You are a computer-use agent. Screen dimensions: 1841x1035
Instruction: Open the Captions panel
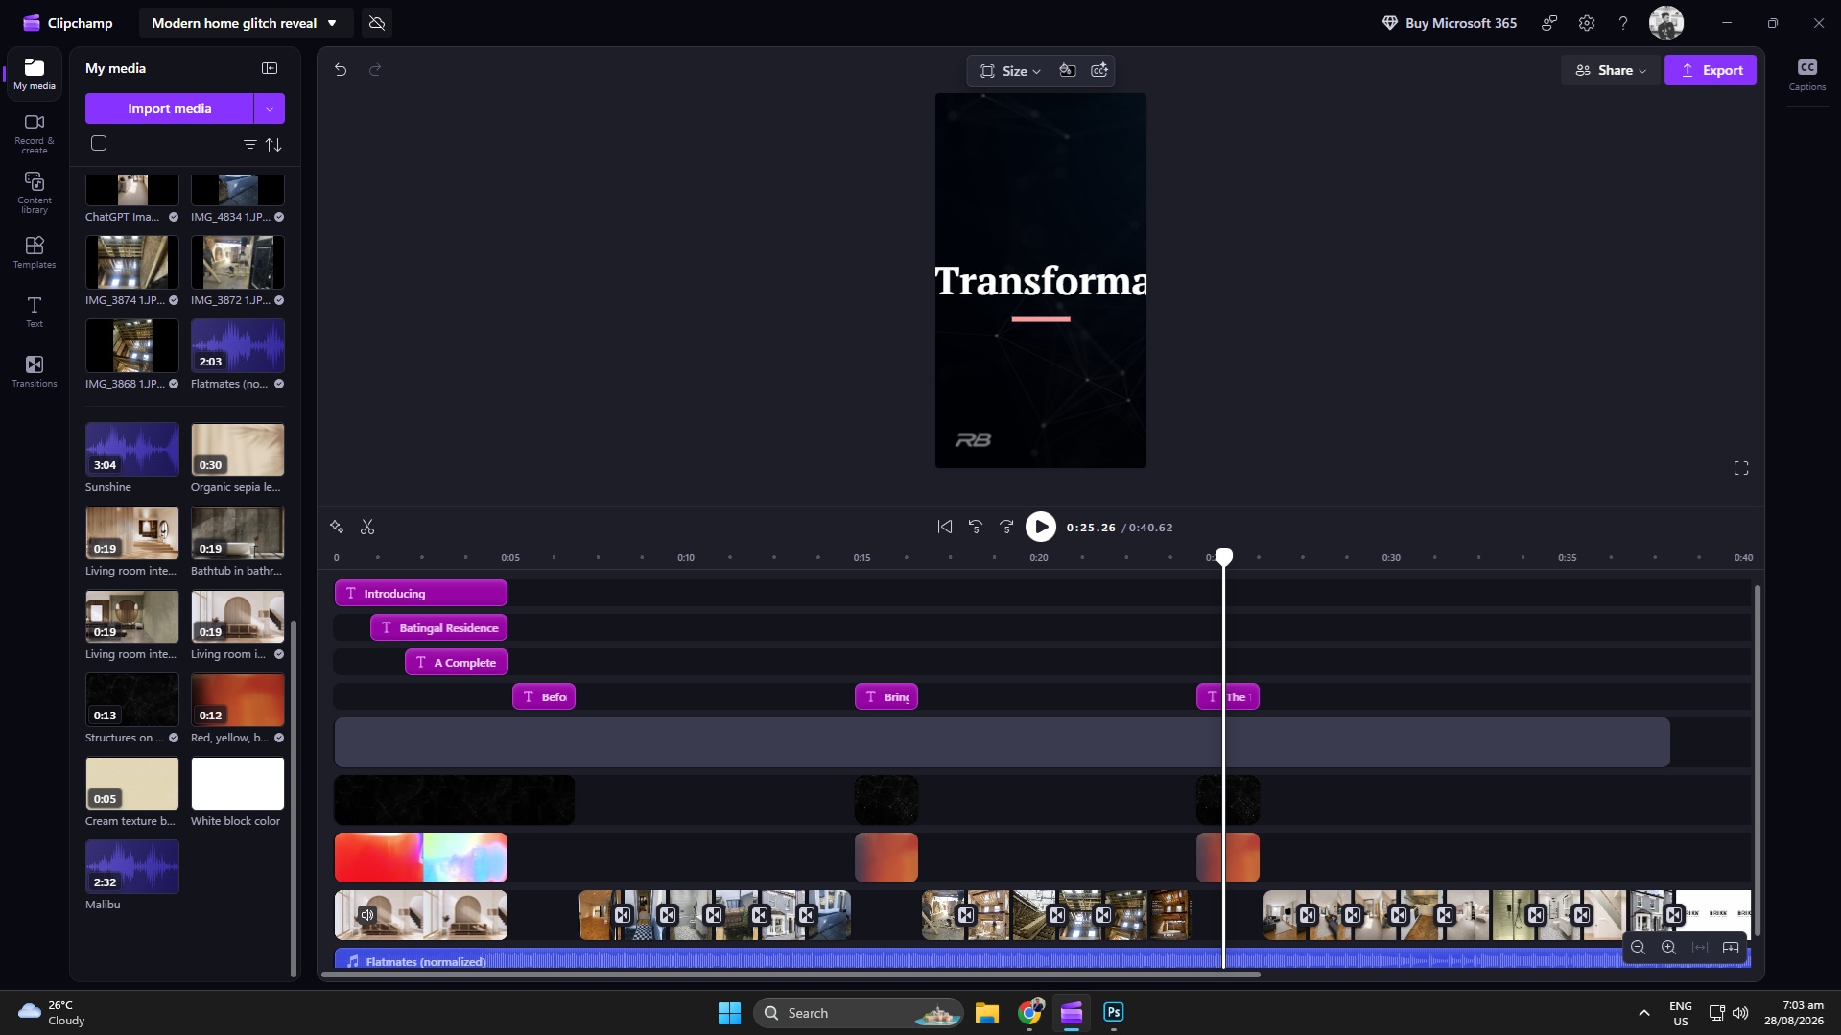coord(1806,75)
